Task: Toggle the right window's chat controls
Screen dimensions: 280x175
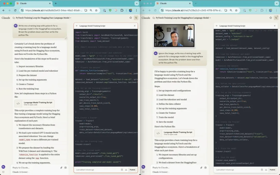Action: tap(276, 18)
